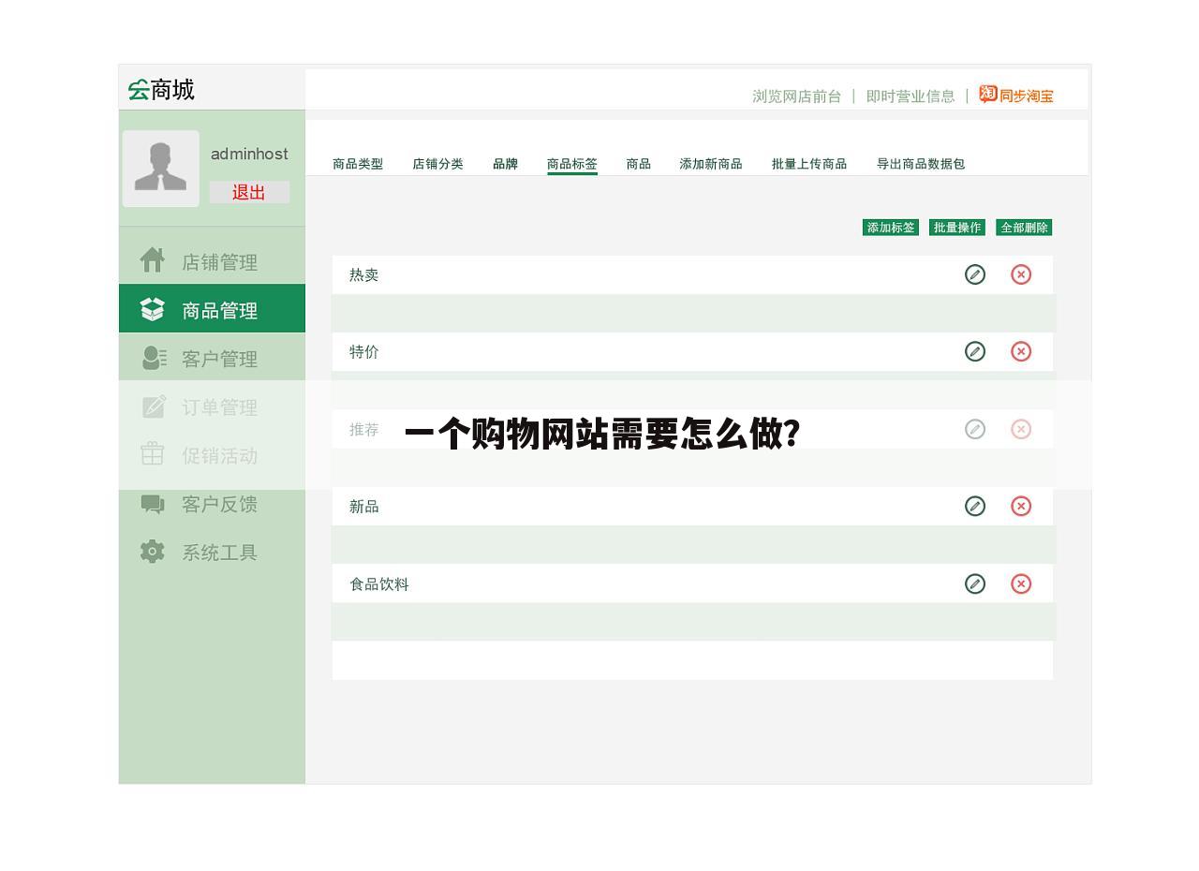The image size is (1199, 871).
Task: Select the edit pencil icon for 热卖 tag
Action: point(975,274)
